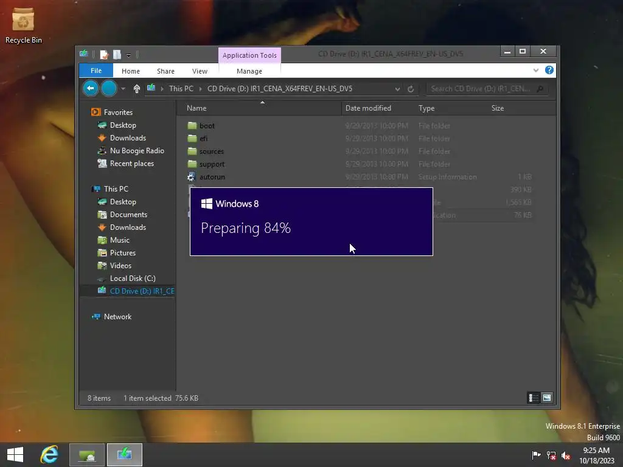
Task: Open Desktop under This PC
Action: tap(123, 202)
